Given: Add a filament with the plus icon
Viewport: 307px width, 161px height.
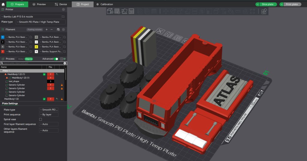Looking at the screenshot, I should (x=46, y=30).
